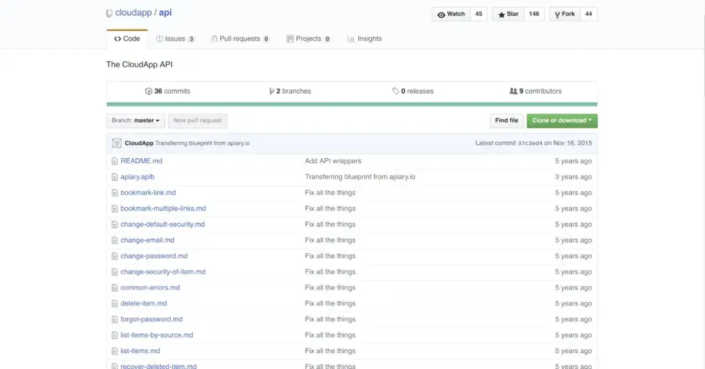
Task: Click the file icon next to forgot-password.md
Action: click(x=115, y=319)
